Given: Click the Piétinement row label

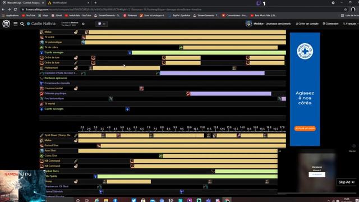Looking at the screenshot, I should [51, 68].
